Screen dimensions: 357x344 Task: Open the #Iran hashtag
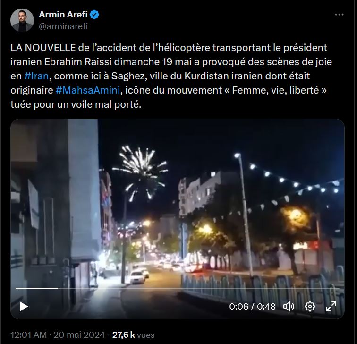click(36, 76)
